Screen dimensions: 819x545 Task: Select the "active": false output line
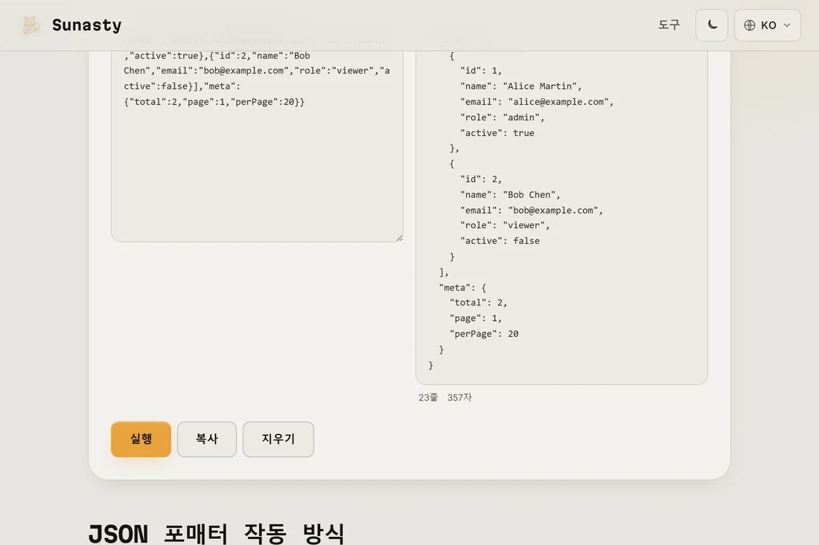tap(500, 241)
